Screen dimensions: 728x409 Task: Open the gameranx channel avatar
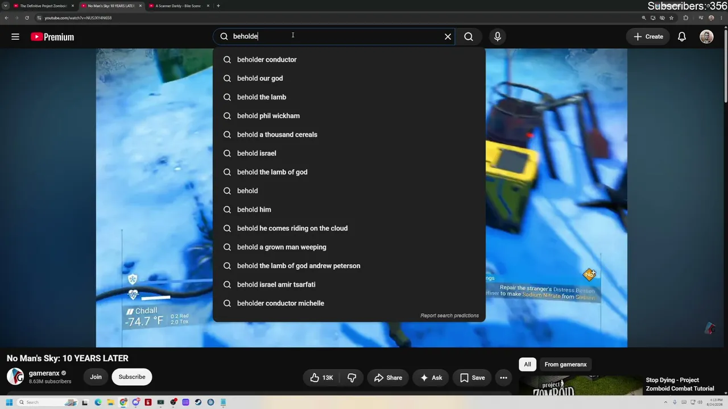coord(15,377)
